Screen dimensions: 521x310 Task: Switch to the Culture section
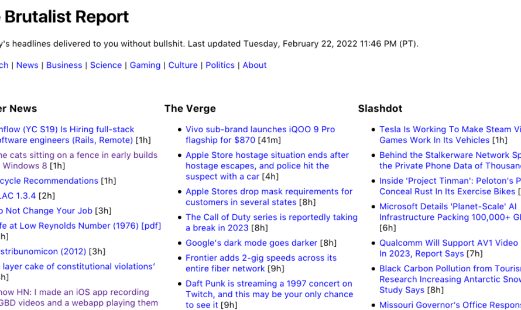tap(183, 65)
